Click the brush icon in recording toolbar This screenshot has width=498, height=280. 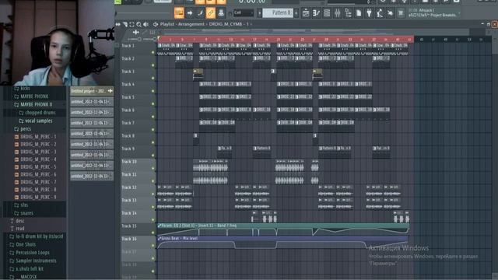[200, 13]
